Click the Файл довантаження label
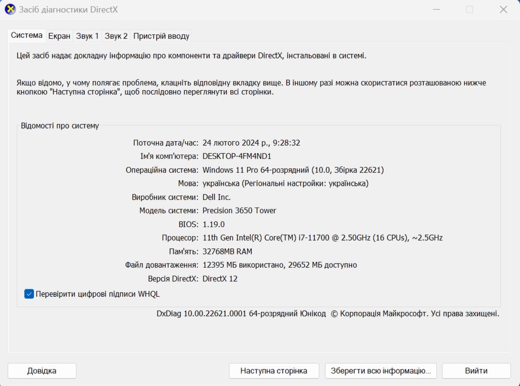 point(162,265)
